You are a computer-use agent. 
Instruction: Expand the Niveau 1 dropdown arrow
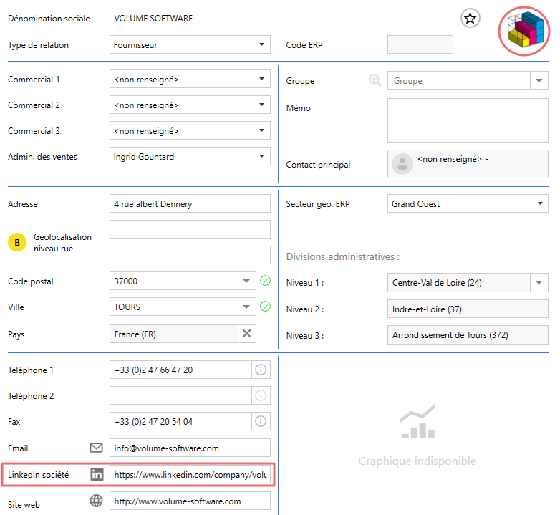(x=539, y=282)
